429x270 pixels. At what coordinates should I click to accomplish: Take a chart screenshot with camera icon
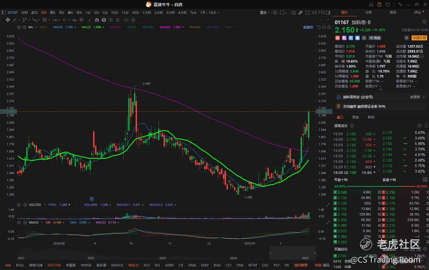(293, 12)
